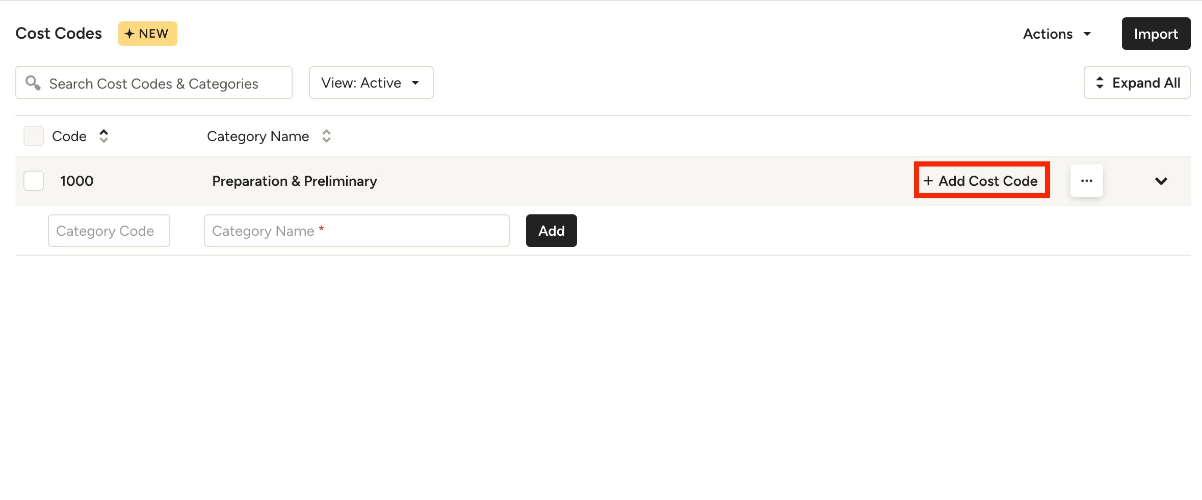Image resolution: width=1202 pixels, height=500 pixels.
Task: Open the View: Active dropdown
Action: click(371, 82)
